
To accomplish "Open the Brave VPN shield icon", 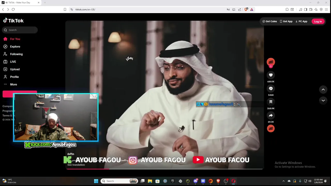I will 321,9.
